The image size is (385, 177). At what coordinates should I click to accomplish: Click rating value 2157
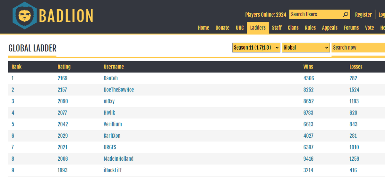(62, 90)
